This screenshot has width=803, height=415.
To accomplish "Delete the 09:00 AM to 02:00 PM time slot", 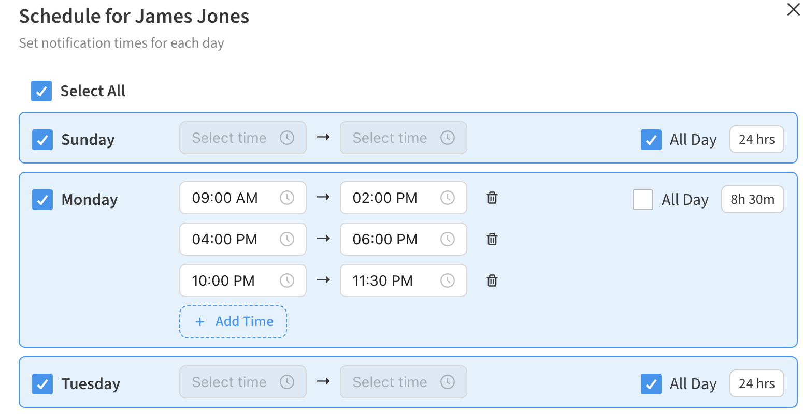I will tap(492, 198).
